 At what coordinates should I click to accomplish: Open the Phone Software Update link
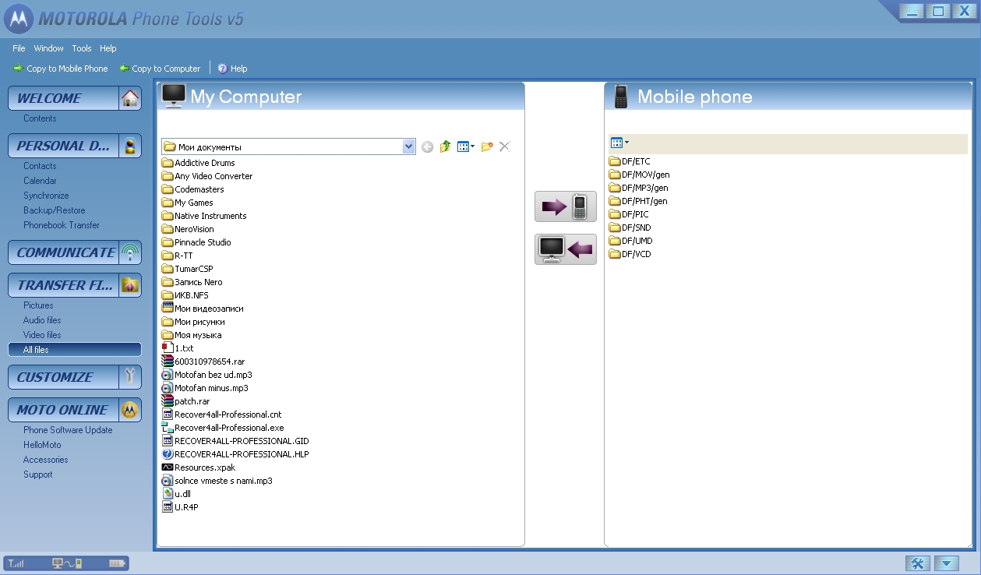[x=68, y=430]
